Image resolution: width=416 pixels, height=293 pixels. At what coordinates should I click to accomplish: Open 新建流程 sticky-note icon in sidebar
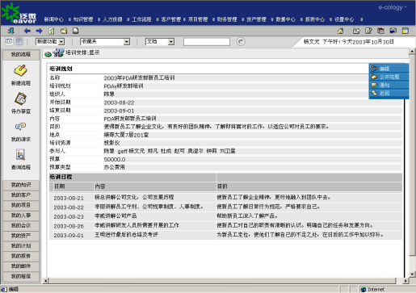pos(20,71)
